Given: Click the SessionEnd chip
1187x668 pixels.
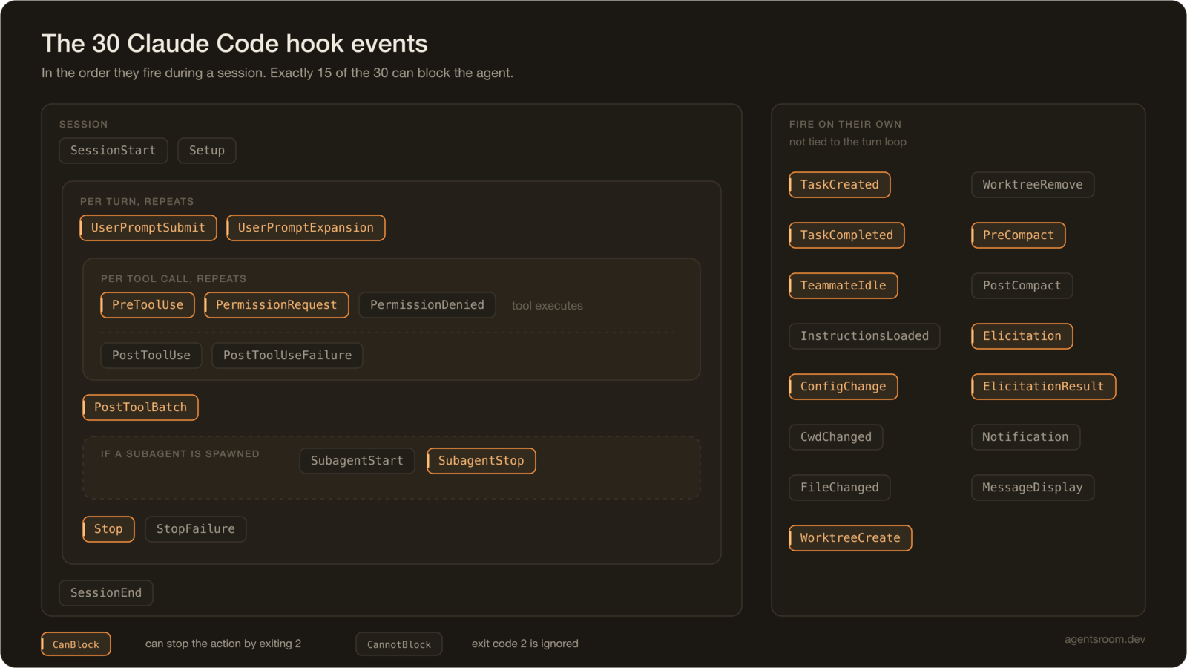Looking at the screenshot, I should (x=106, y=593).
